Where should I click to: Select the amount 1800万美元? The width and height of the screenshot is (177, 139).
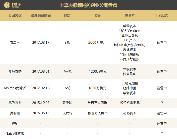point(97,88)
